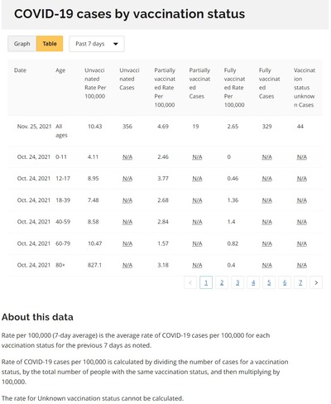Click the Age column header
The image size is (331, 404).
60,70
